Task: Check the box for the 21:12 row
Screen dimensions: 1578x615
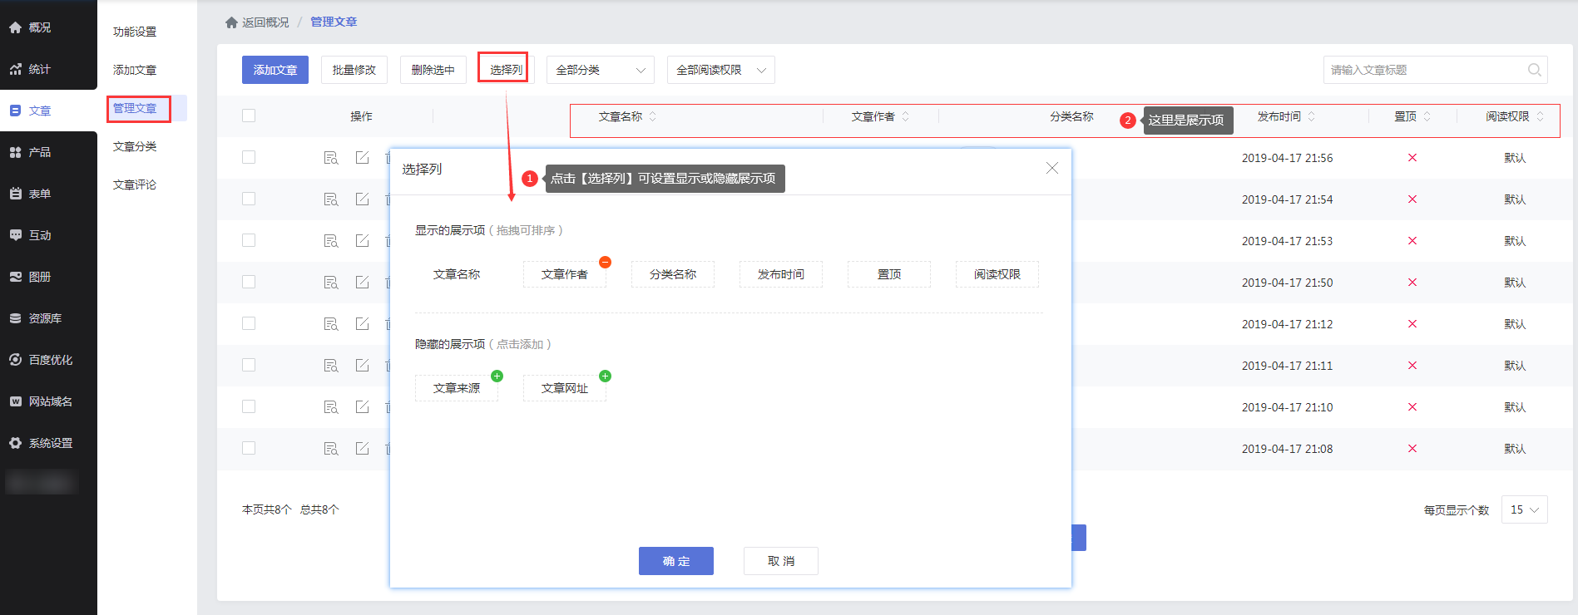Action: click(x=249, y=323)
